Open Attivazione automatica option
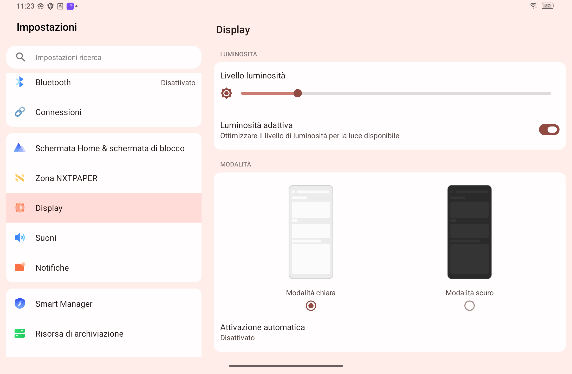The width and height of the screenshot is (572, 374). pos(390,332)
